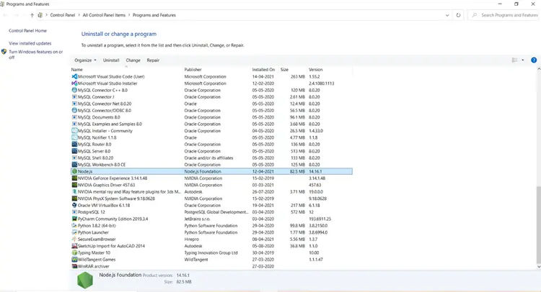Click in Search Programs and Features field
Viewport: 541px width, 292px height.
pyautogui.click(x=504, y=15)
